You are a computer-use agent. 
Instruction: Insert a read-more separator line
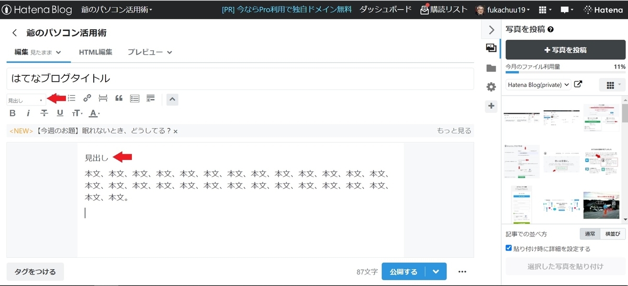coord(103,98)
